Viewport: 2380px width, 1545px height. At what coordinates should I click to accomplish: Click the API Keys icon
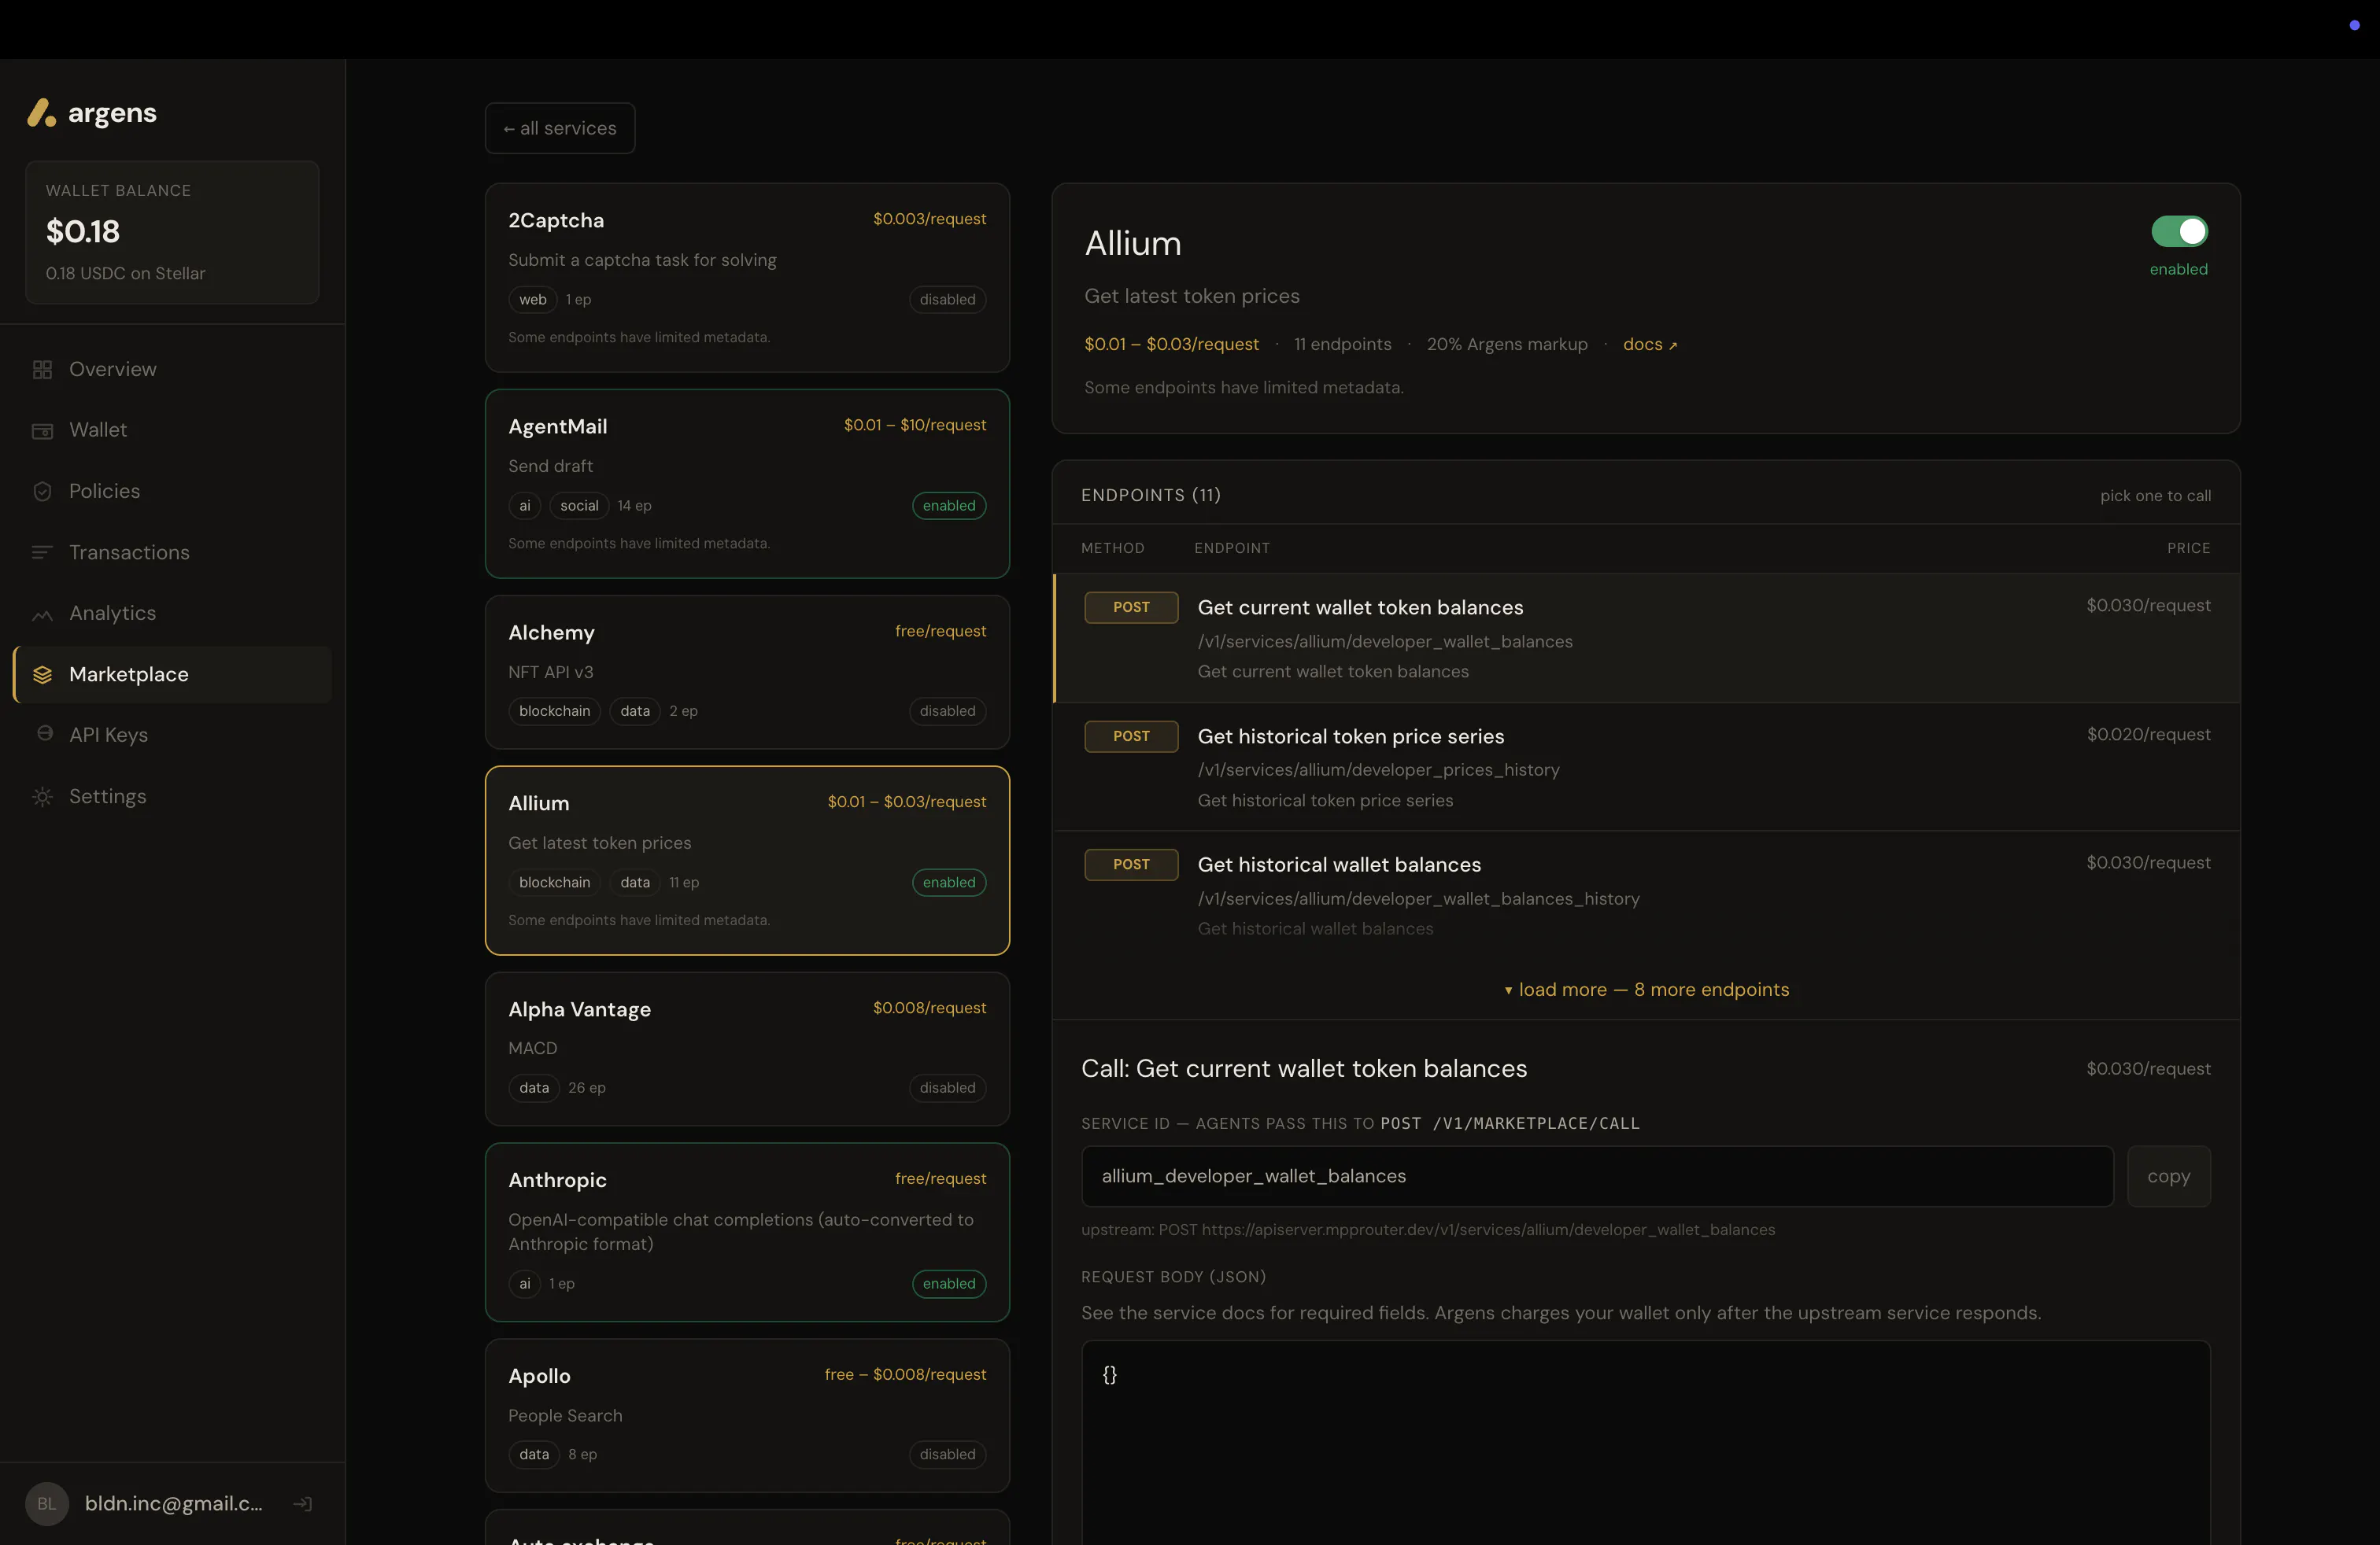44,735
